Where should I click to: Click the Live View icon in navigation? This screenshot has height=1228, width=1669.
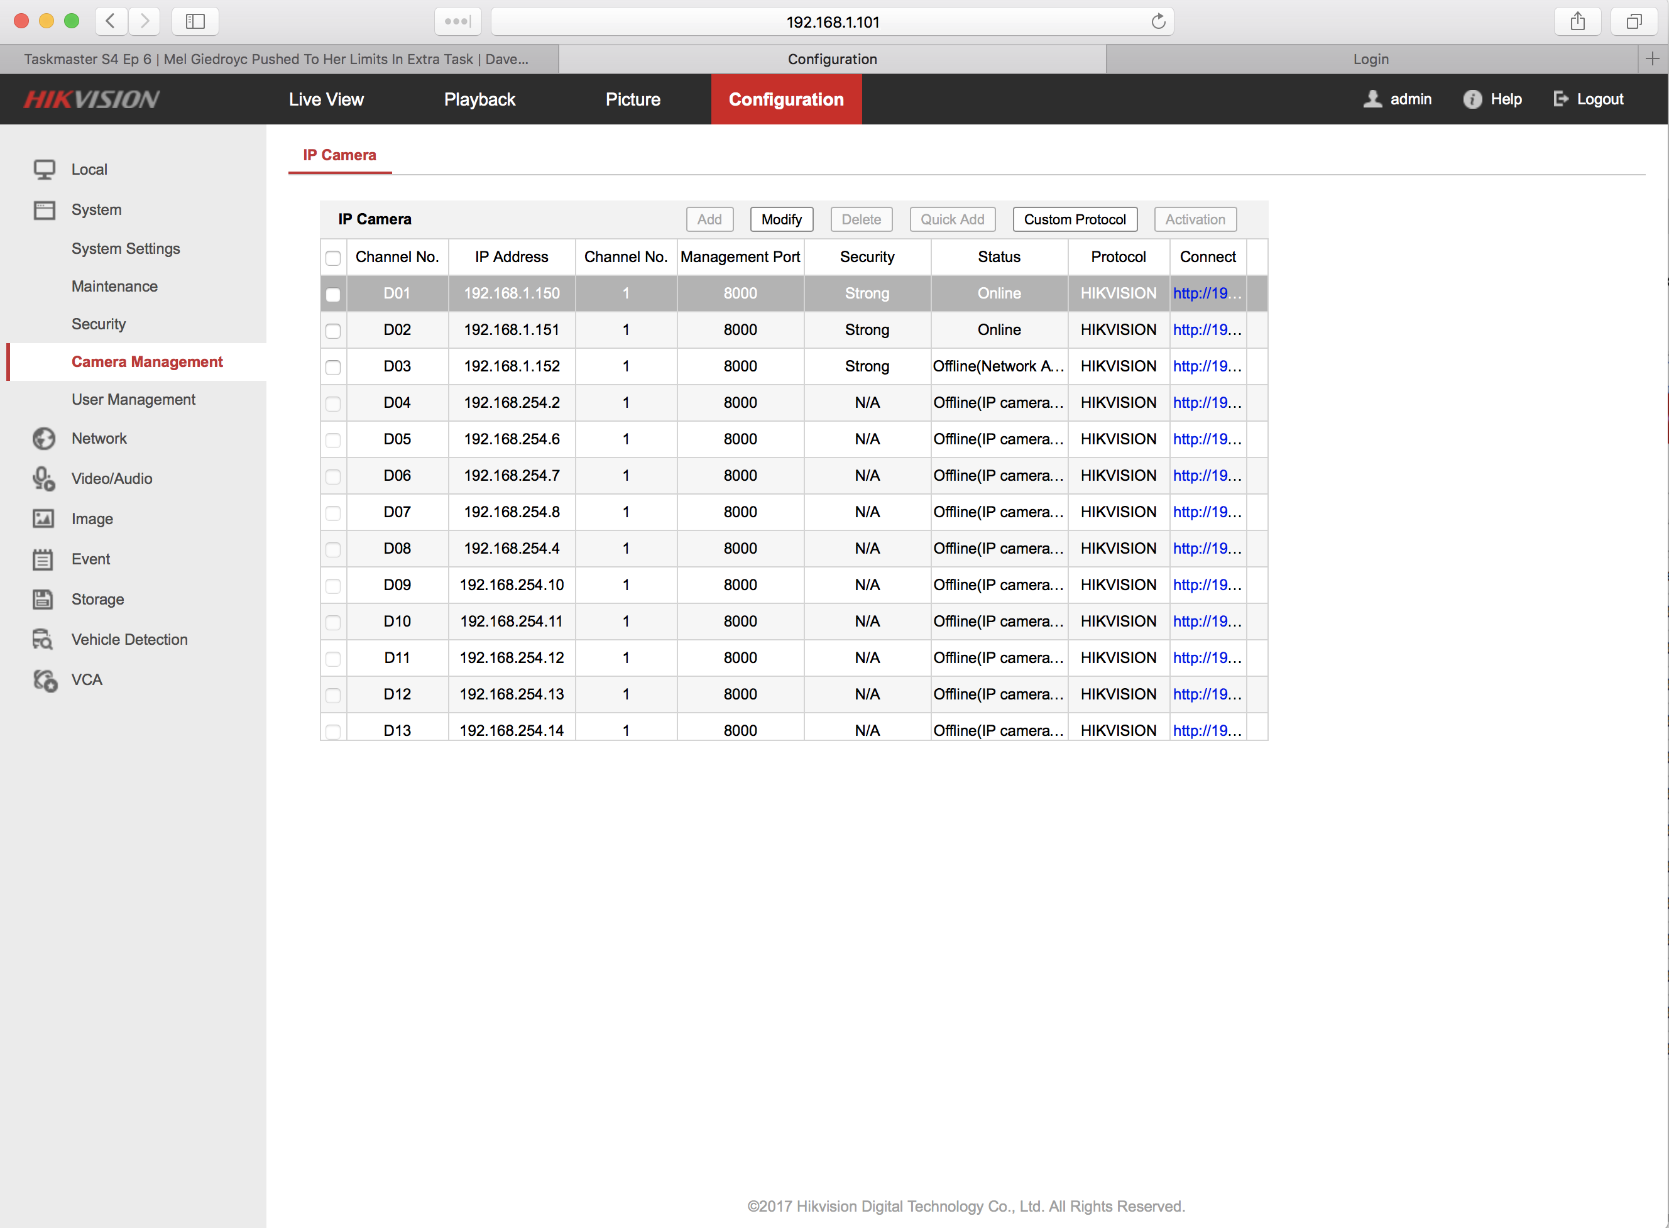(x=326, y=99)
